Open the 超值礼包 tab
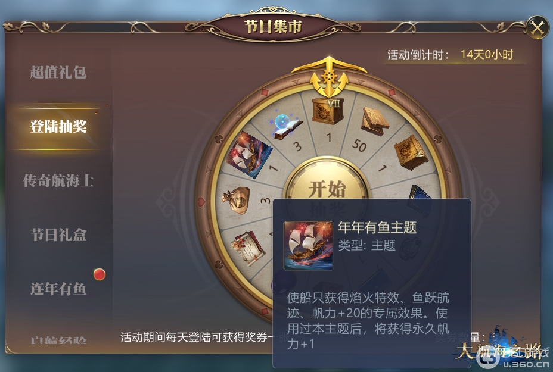Image resolution: width=553 pixels, height=372 pixels. coord(58,72)
